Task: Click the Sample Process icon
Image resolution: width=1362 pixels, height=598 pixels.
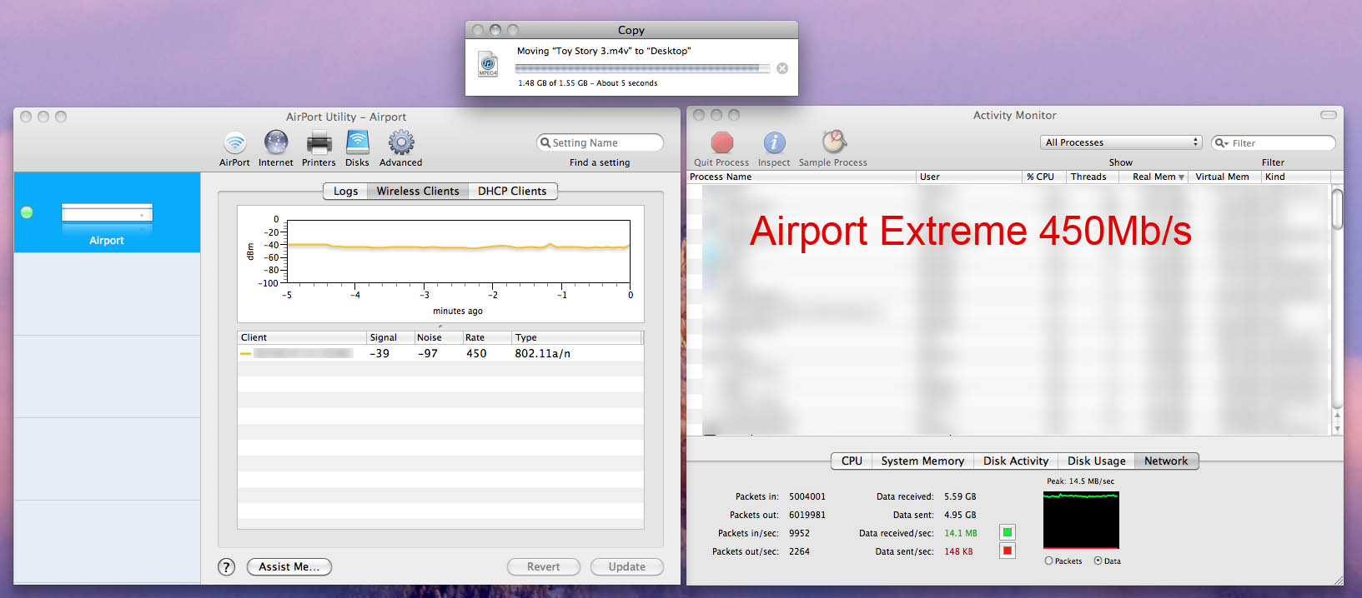Action: pos(834,142)
